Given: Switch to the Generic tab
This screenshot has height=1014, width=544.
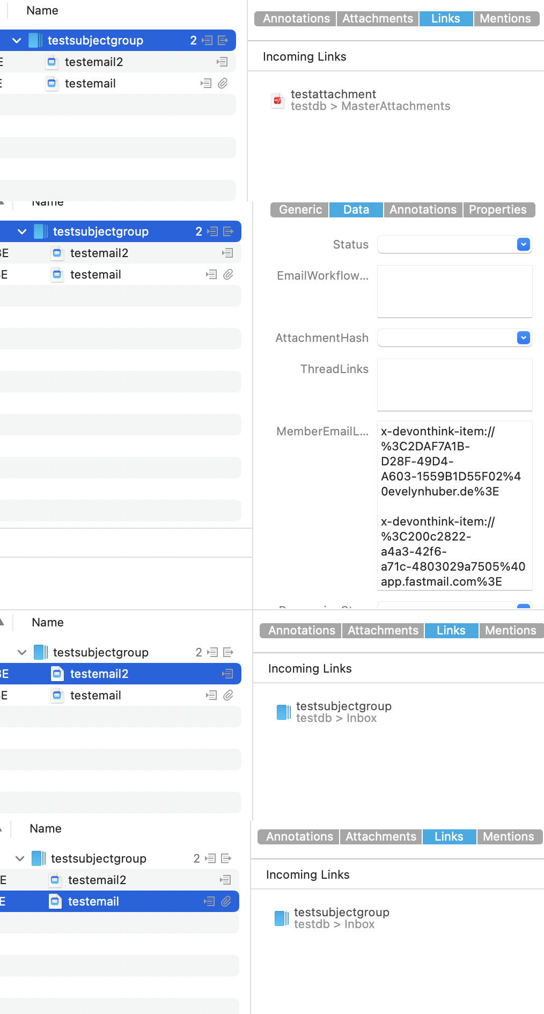Looking at the screenshot, I should coord(300,210).
